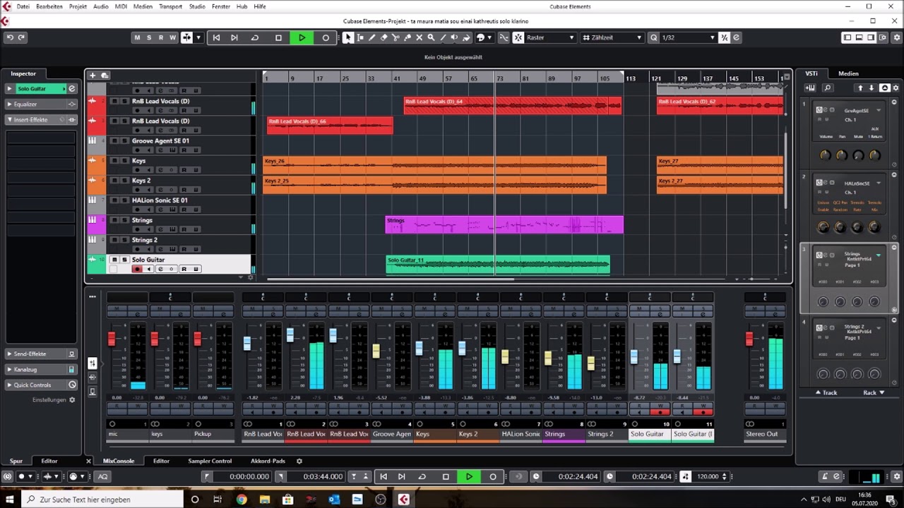Toggle Monitor on Solo Guitar track
This screenshot has width=904, height=508.
[148, 269]
